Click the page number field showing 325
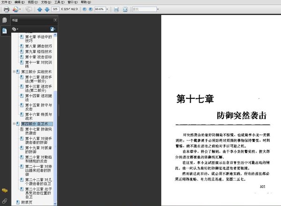The image size is (281, 206). tap(55, 9)
